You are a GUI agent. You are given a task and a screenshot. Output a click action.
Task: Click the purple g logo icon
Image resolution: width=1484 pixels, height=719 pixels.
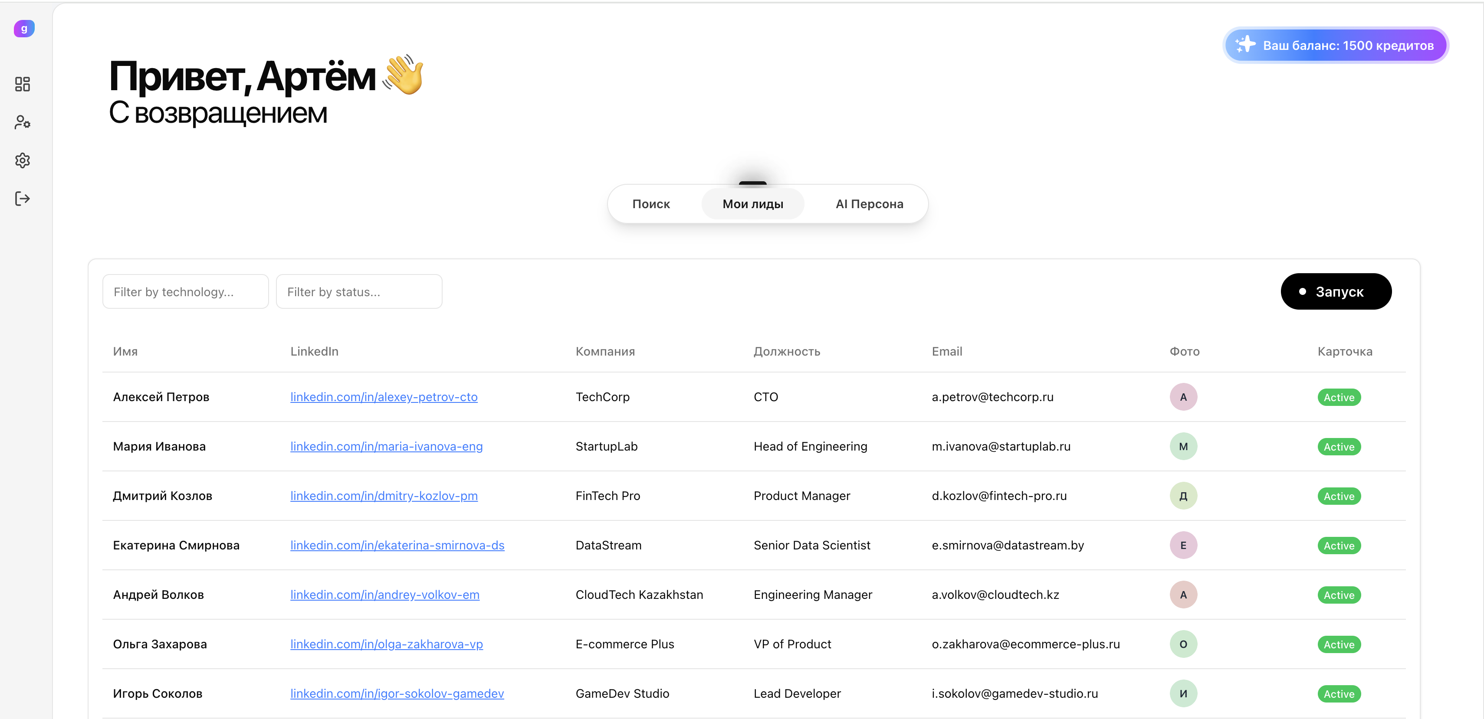23,28
